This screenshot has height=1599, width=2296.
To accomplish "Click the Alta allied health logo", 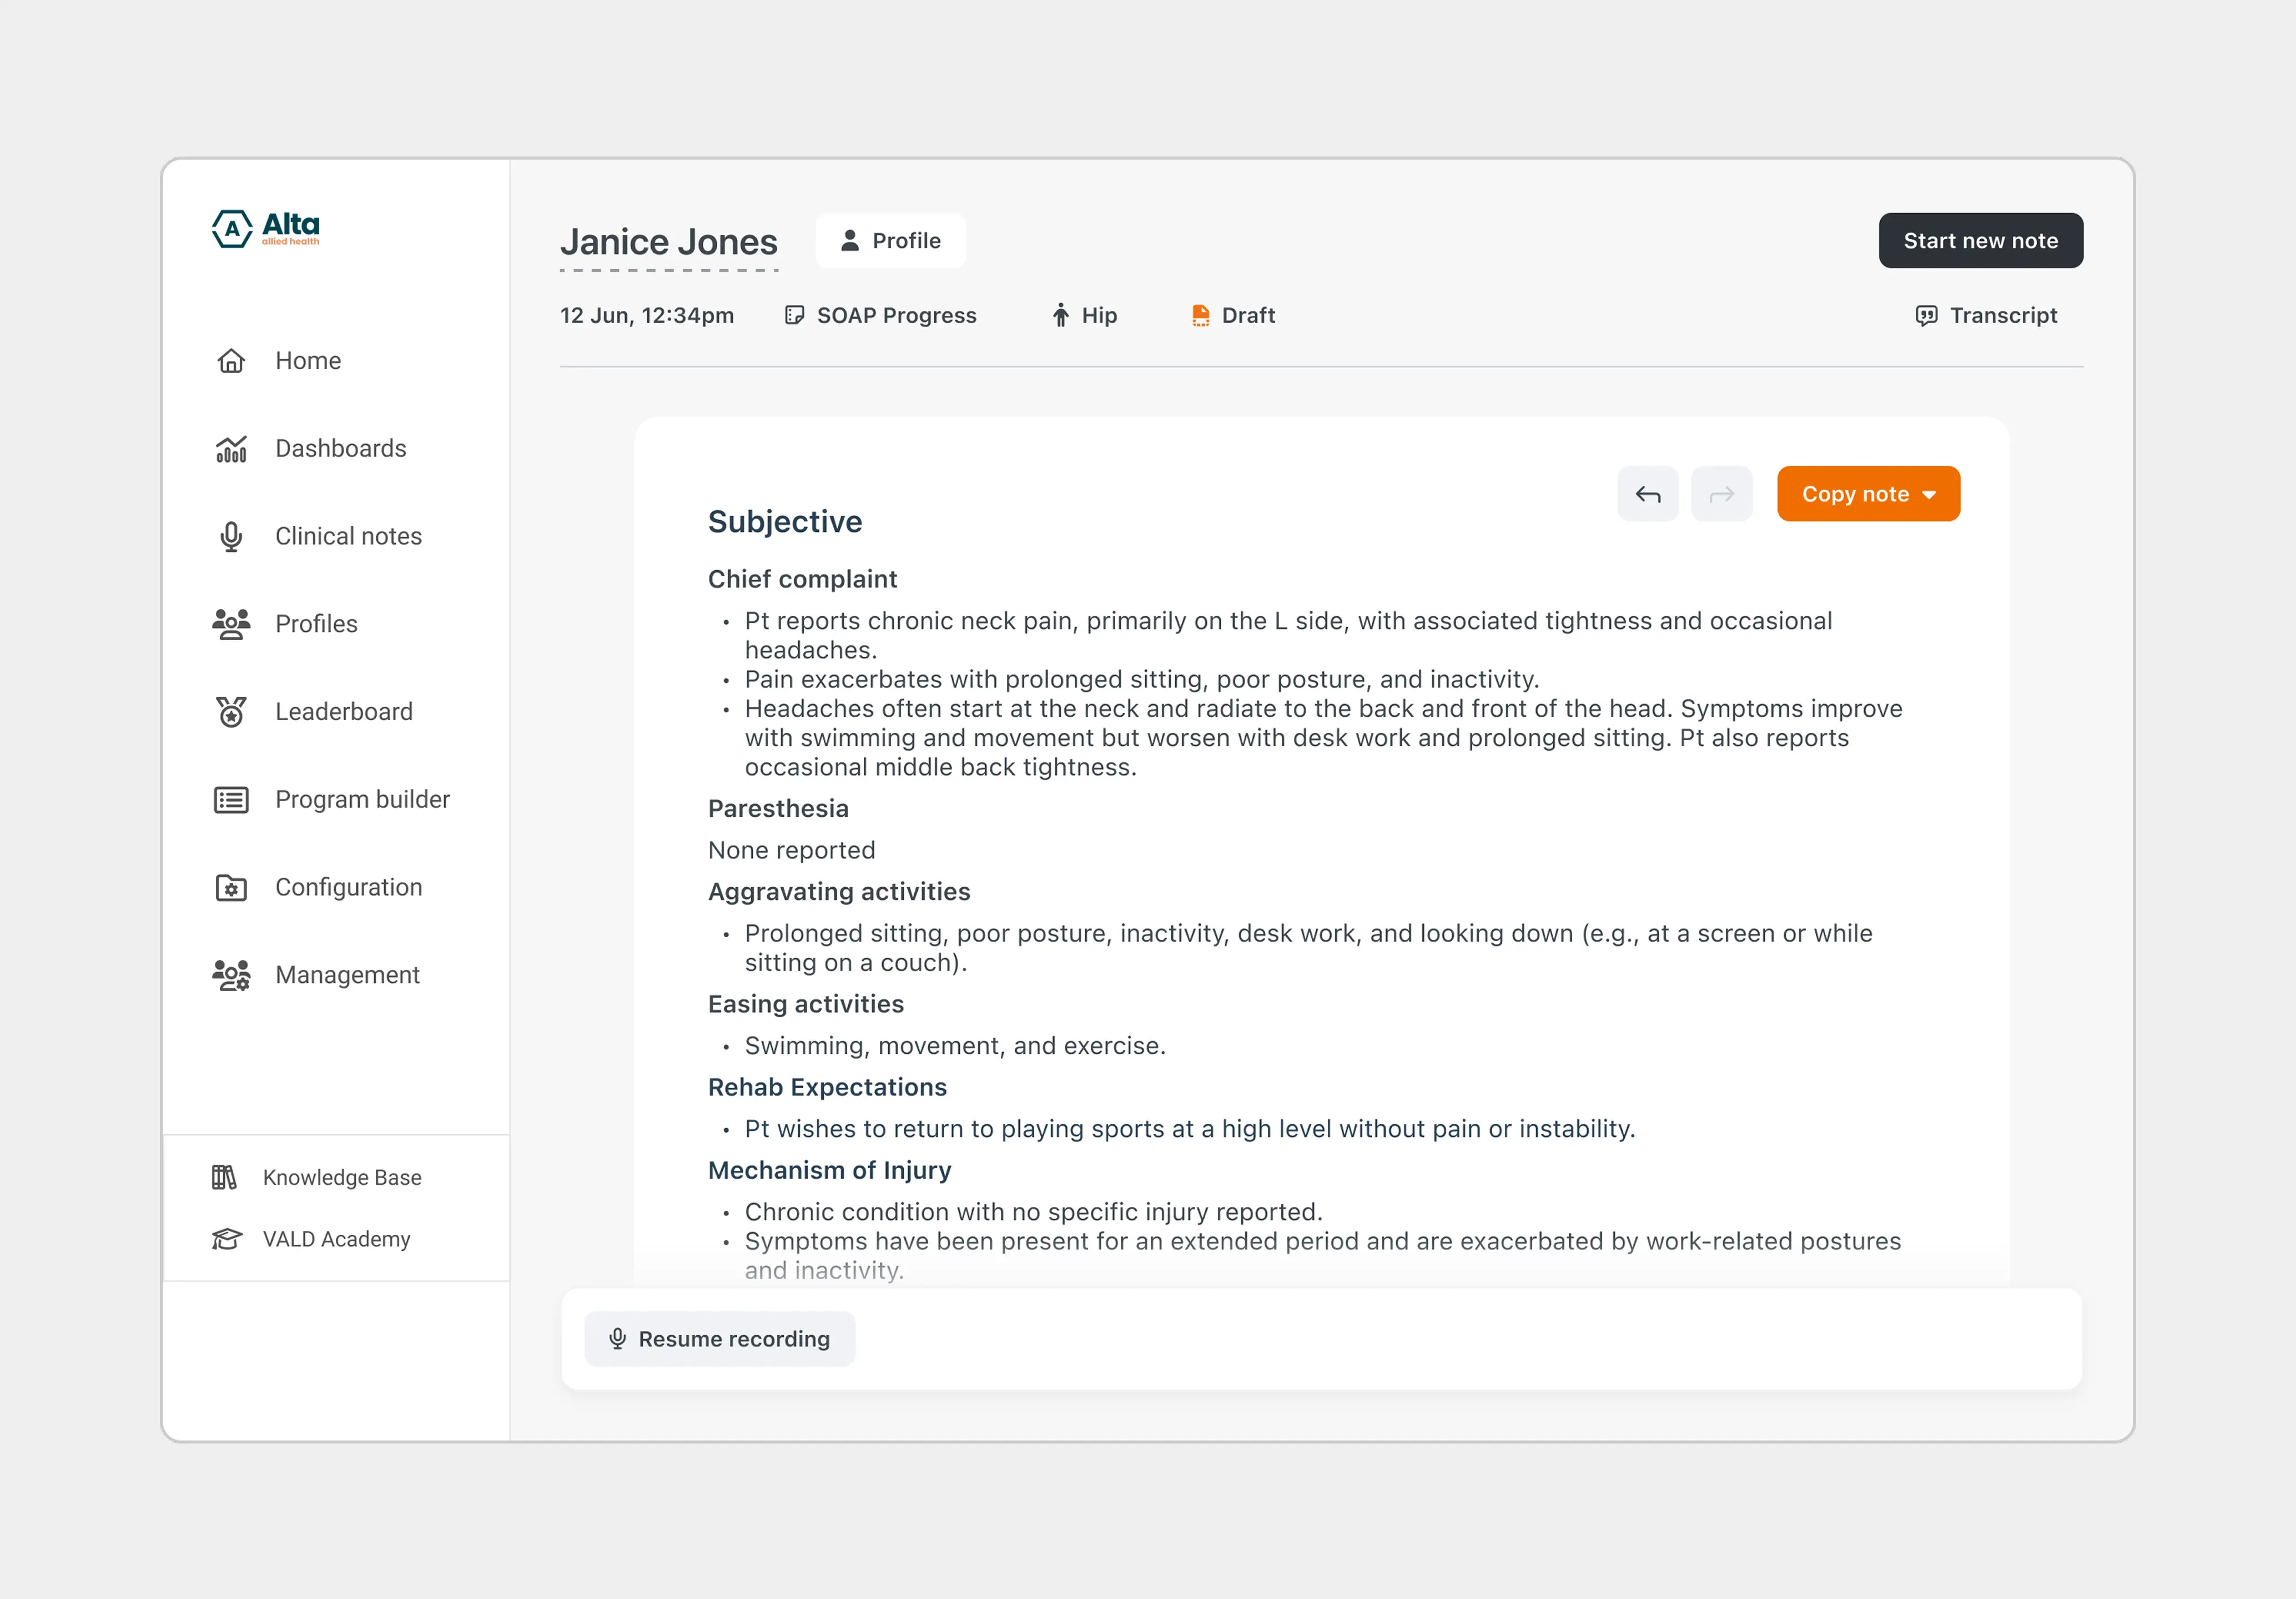I will [264, 228].
